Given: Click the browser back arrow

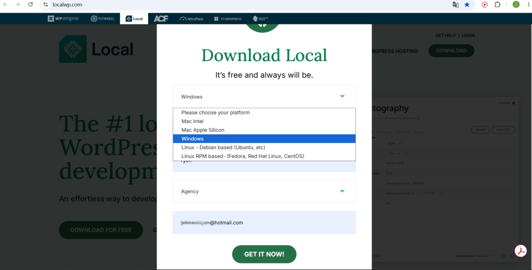Looking at the screenshot, I should (5, 4).
